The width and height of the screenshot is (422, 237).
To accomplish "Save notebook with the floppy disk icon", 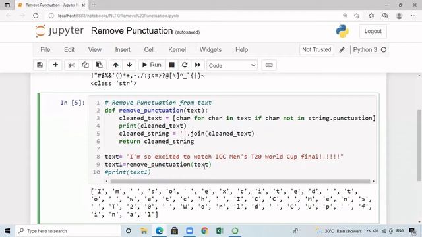I will (40, 65).
